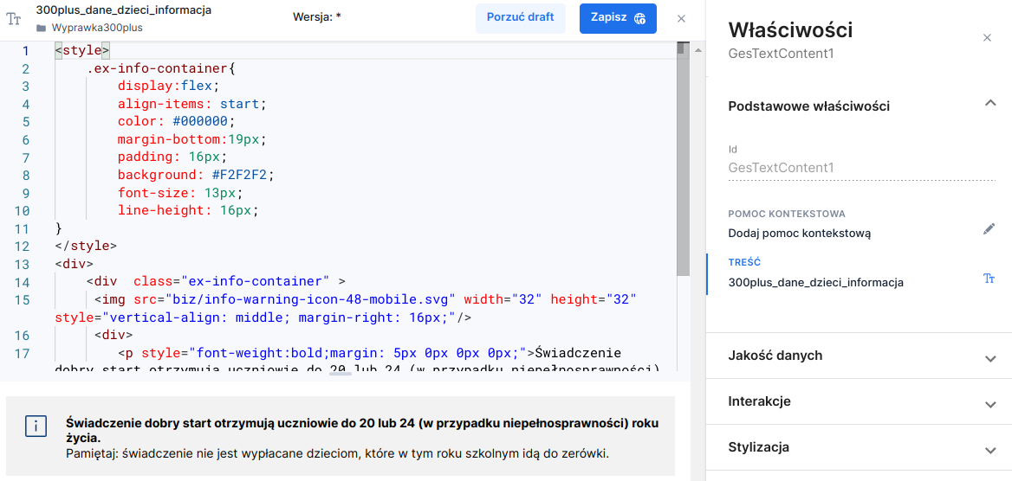Close the code editor with the X
The height and width of the screenshot is (481, 1012).
(681, 18)
